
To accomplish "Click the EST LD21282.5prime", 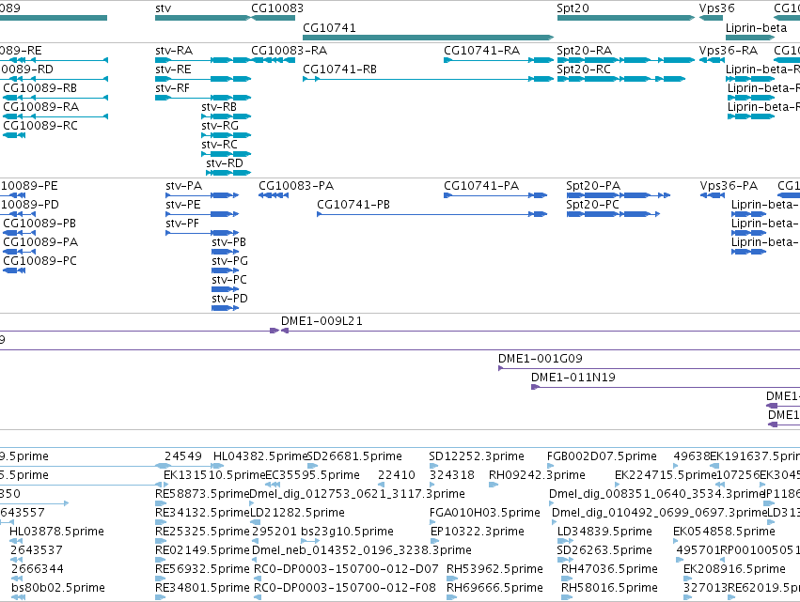I will 297,512.
